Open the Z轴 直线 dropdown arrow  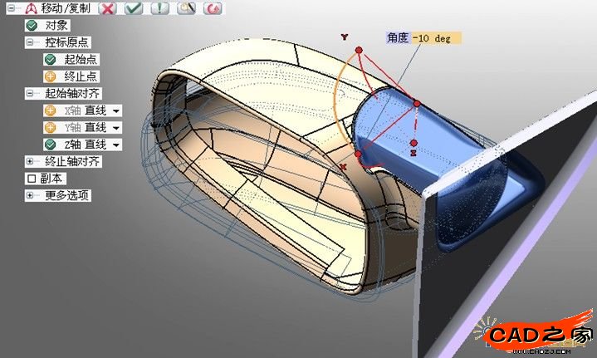[116, 145]
